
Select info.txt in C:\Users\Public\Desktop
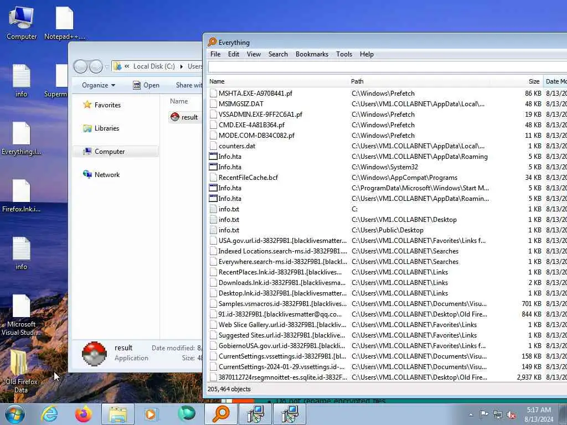point(229,230)
